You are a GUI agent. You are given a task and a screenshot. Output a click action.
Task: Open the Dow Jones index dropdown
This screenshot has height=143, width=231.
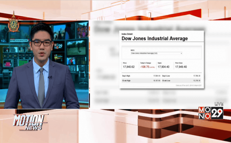(157, 53)
